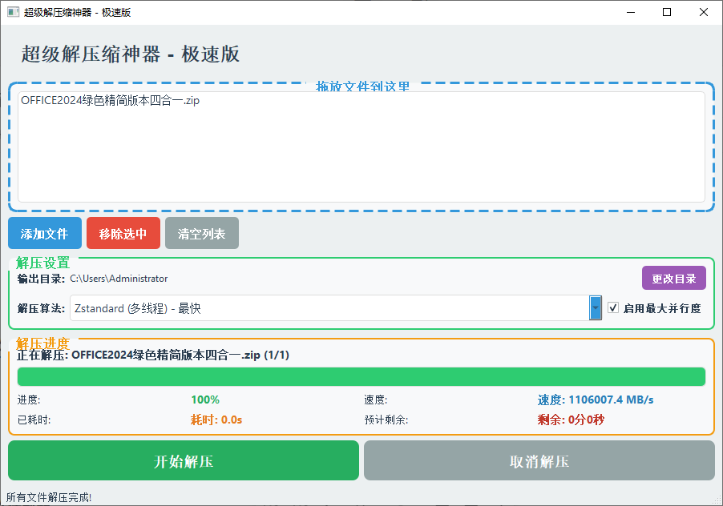Click 清空列表 to clear the file list

click(201, 233)
